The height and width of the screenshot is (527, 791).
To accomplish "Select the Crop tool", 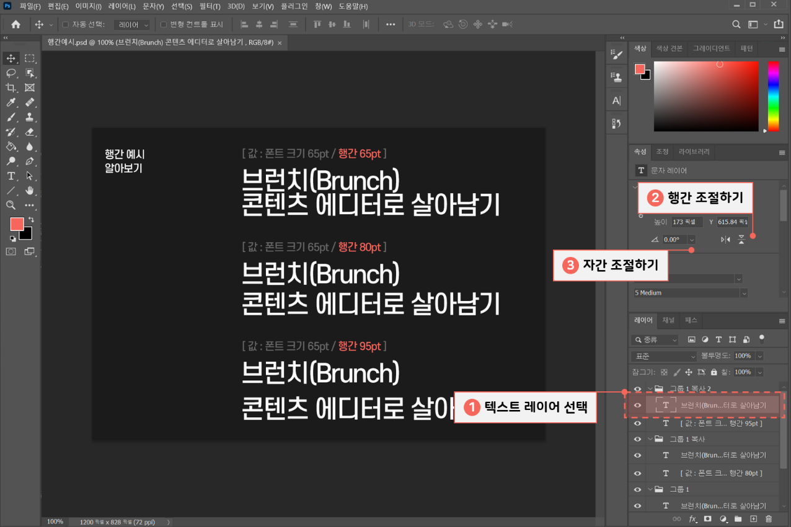I will tap(11, 88).
